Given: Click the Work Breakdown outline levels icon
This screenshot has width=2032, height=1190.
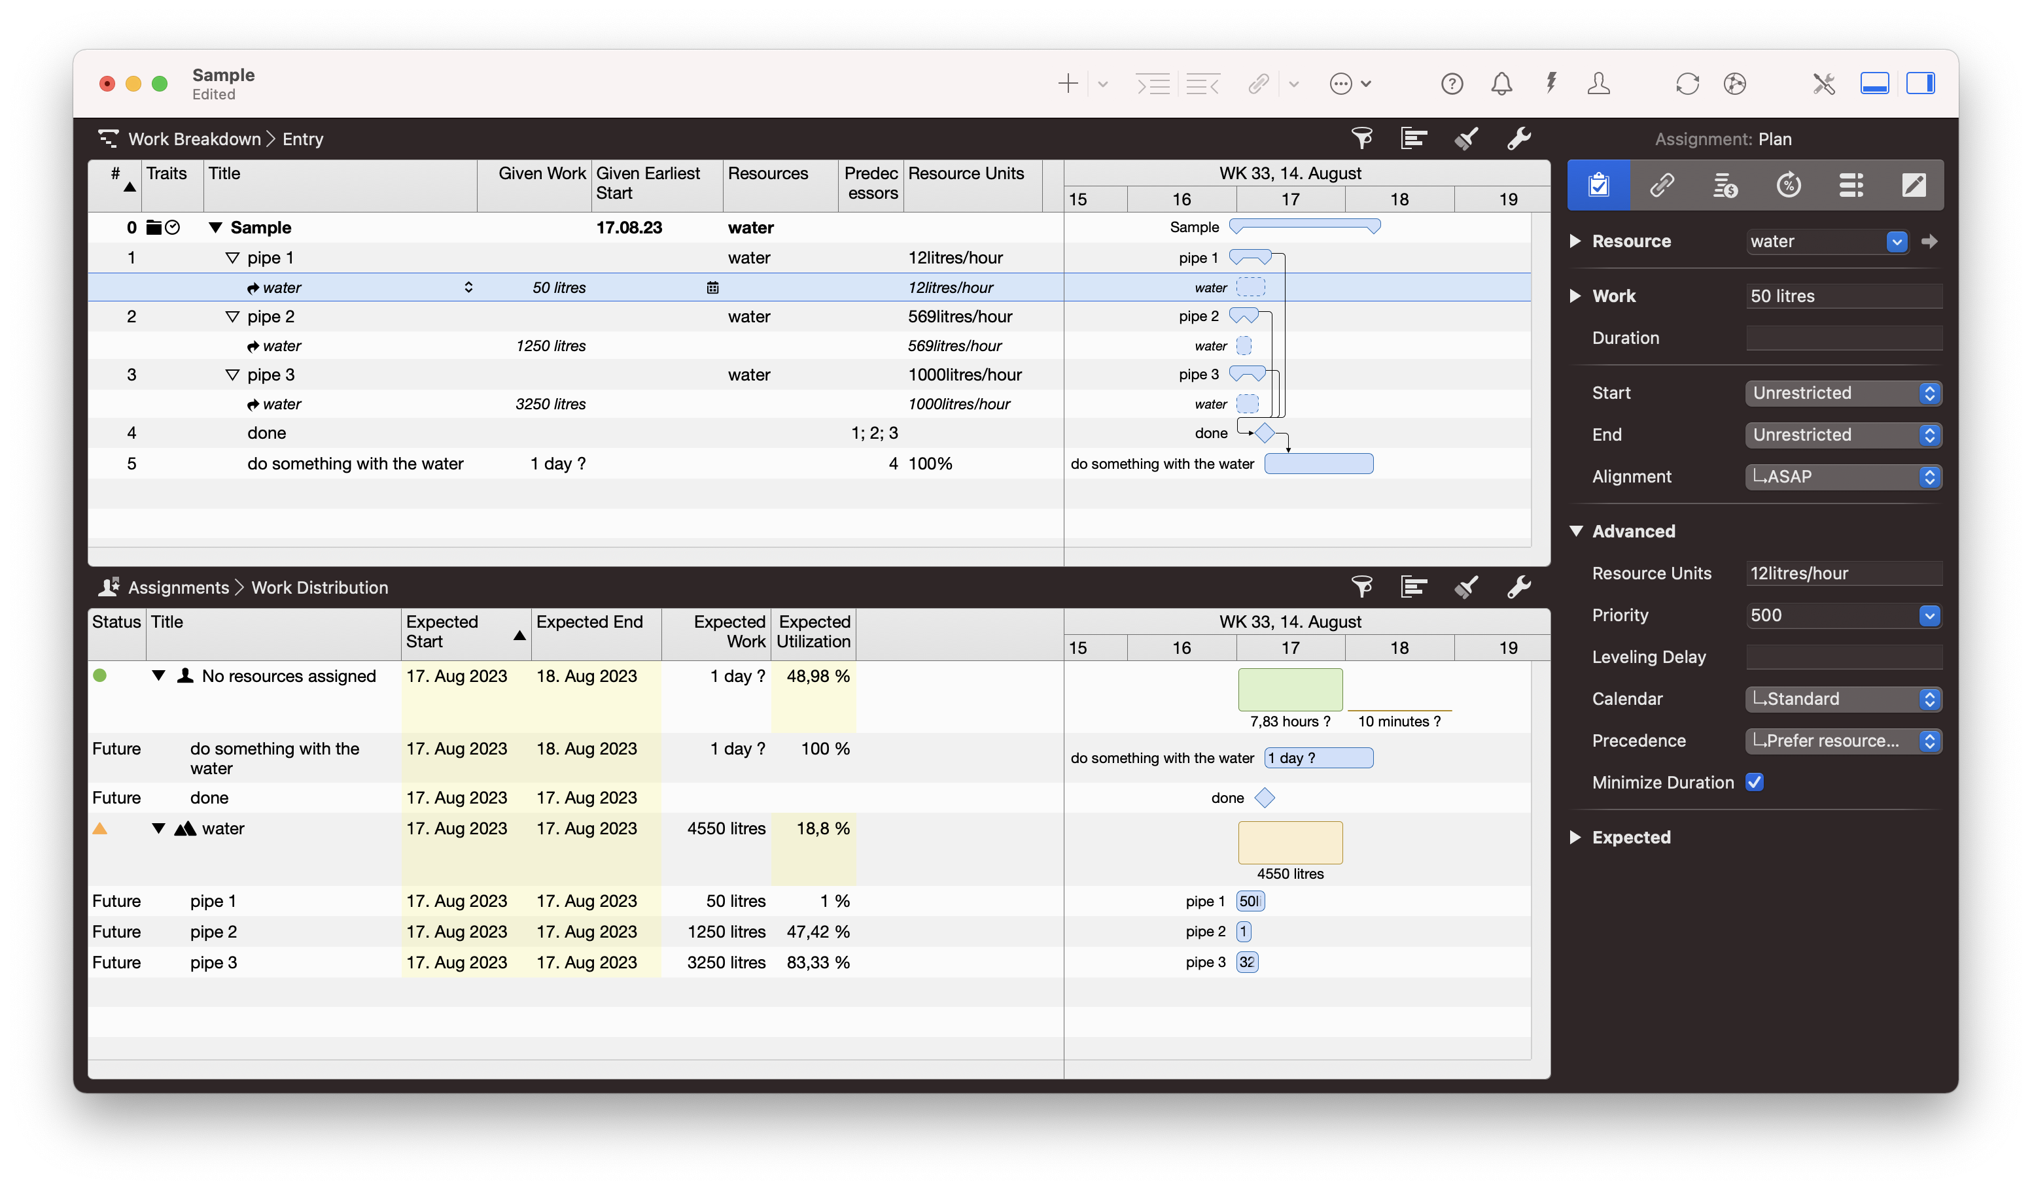Looking at the screenshot, I should (1414, 139).
